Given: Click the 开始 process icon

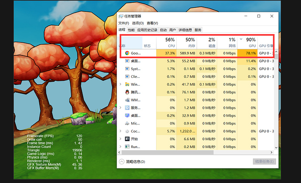Looking at the screenshot, I should (127, 139).
